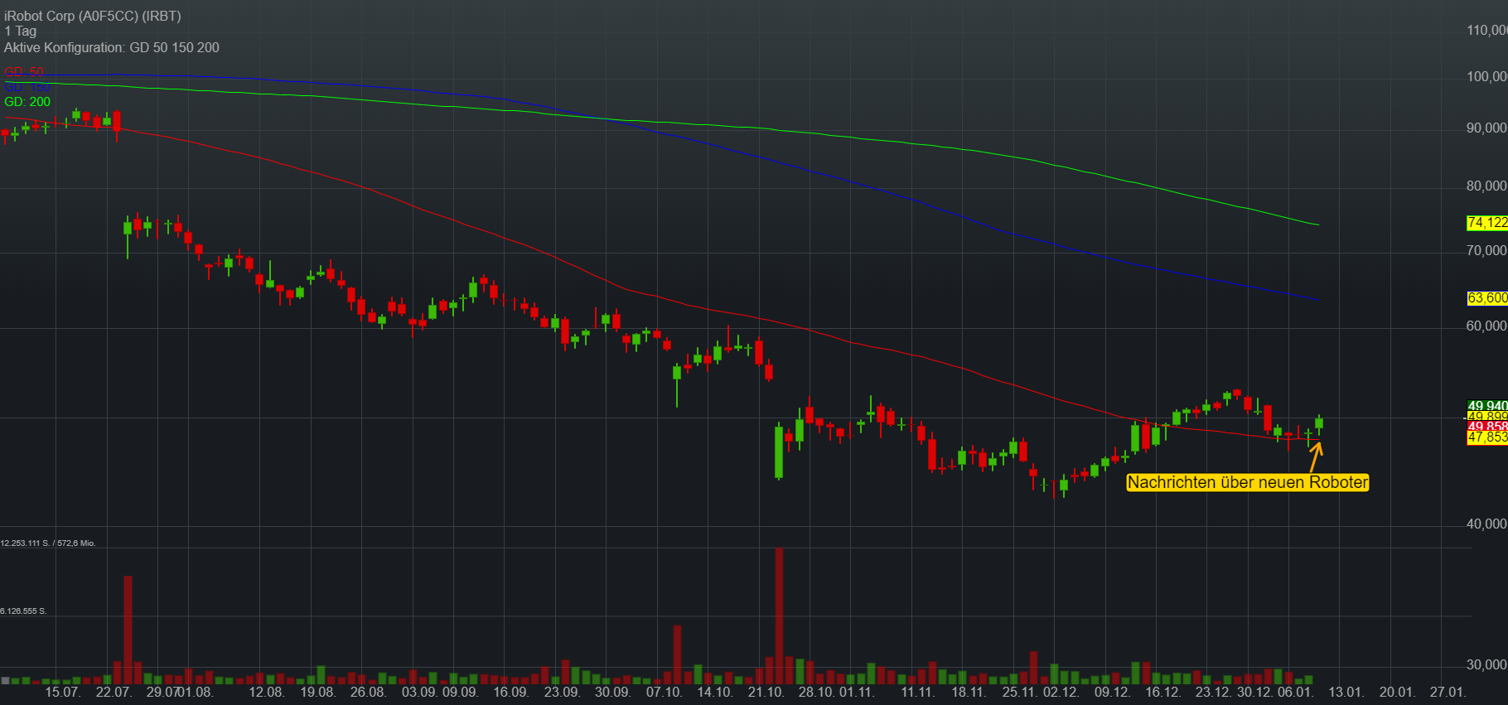1508x705 pixels.
Task: Click the 09.12. date label
Action: (x=1112, y=693)
